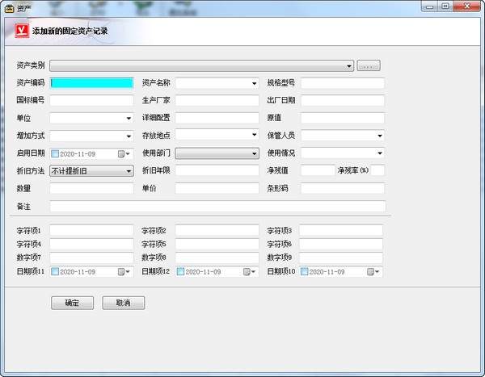Open calendar picker for 启用日期
This screenshot has width=485, height=377.
click(x=124, y=153)
